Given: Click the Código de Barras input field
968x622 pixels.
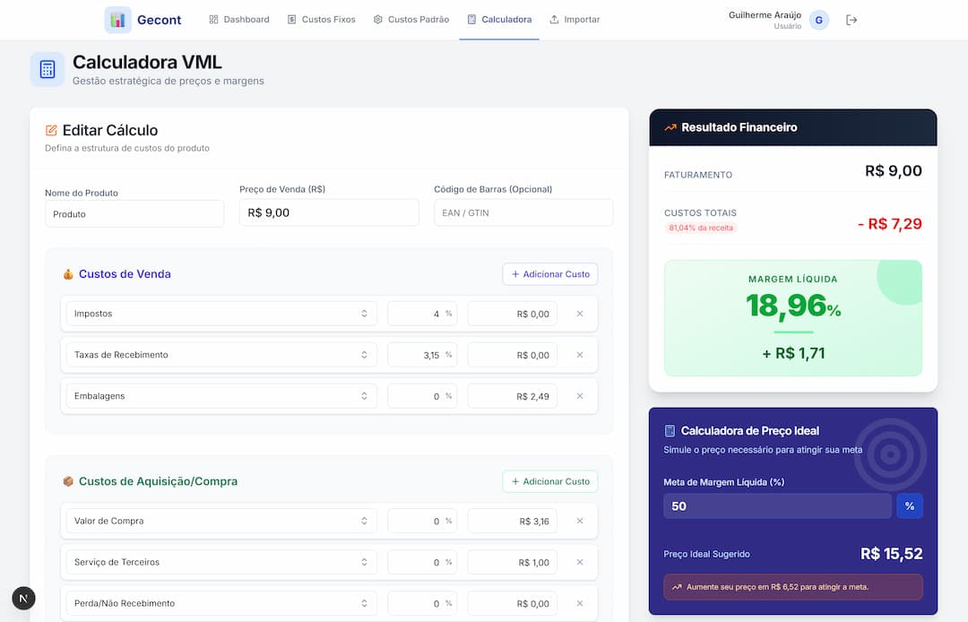Looking at the screenshot, I should [523, 212].
